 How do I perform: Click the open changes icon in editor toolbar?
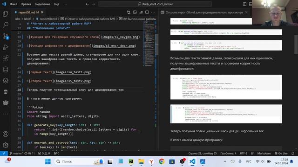pos(129,13)
